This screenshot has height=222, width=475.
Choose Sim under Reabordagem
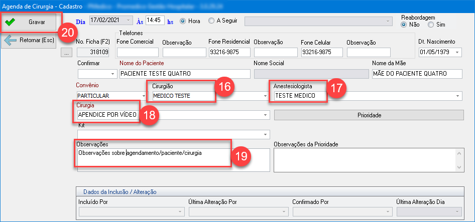click(x=430, y=25)
